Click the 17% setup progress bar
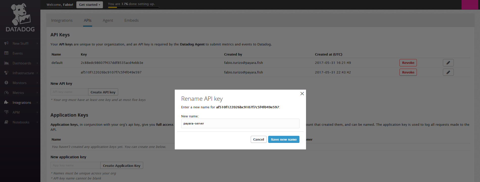The width and height of the screenshot is (480, 182). click(134, 7)
